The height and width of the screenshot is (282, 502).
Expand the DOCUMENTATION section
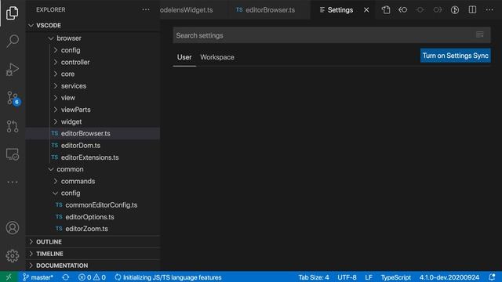click(x=93, y=266)
